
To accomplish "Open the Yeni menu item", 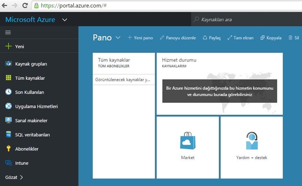I will 39,46.
